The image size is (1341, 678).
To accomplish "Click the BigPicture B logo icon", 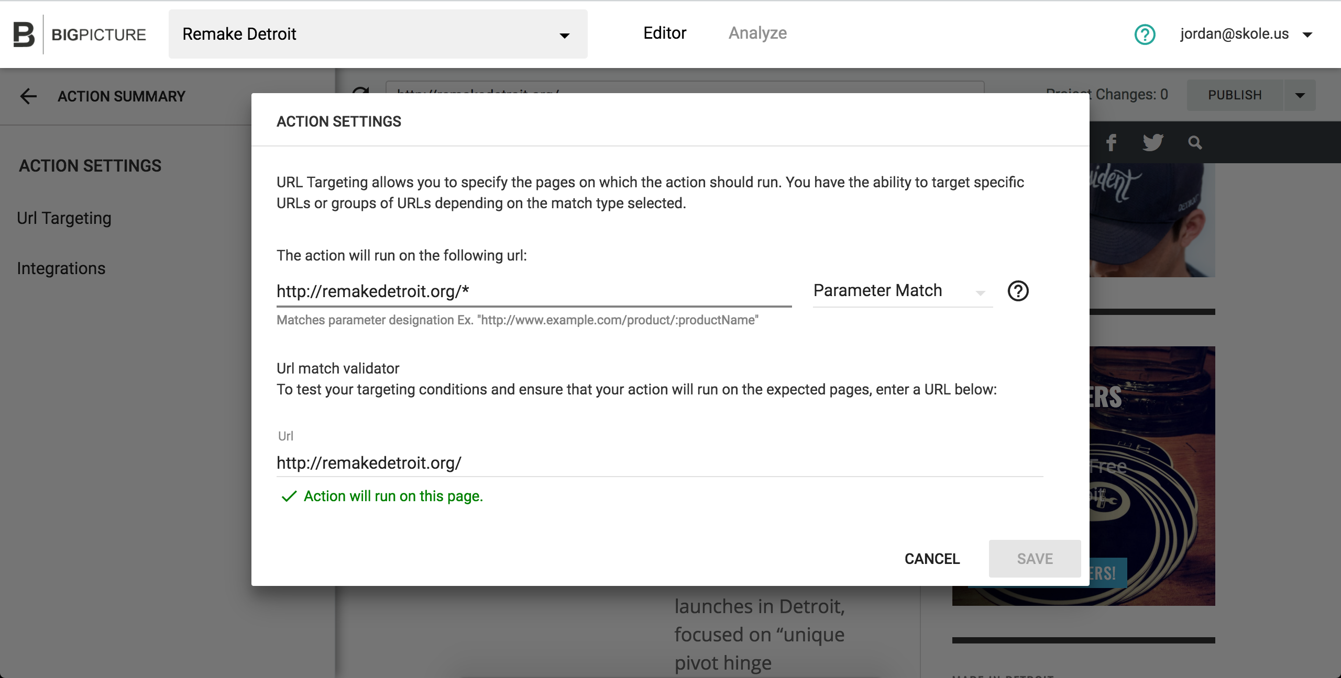I will click(x=24, y=35).
